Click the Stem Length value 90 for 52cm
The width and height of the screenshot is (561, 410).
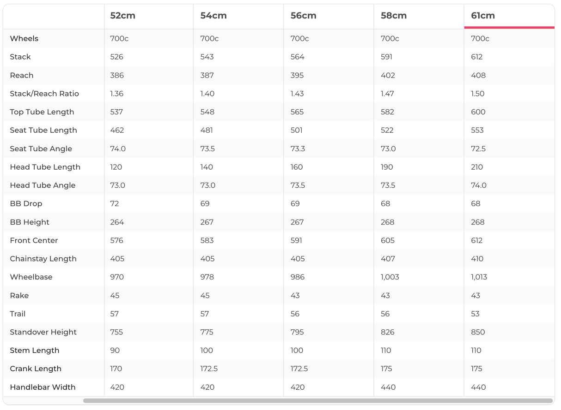coord(115,351)
